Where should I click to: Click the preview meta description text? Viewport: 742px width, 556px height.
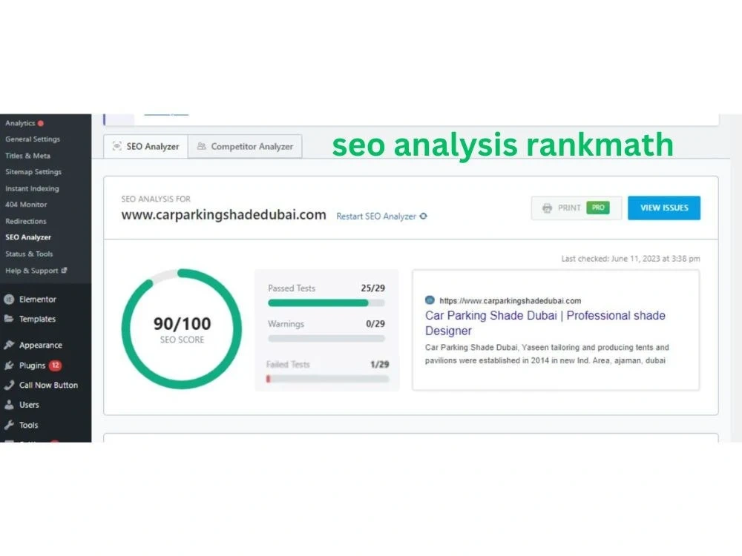(x=547, y=354)
